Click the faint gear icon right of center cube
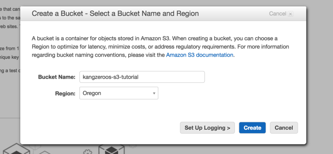Screen dimensions: 333x154 click(133, 146)
